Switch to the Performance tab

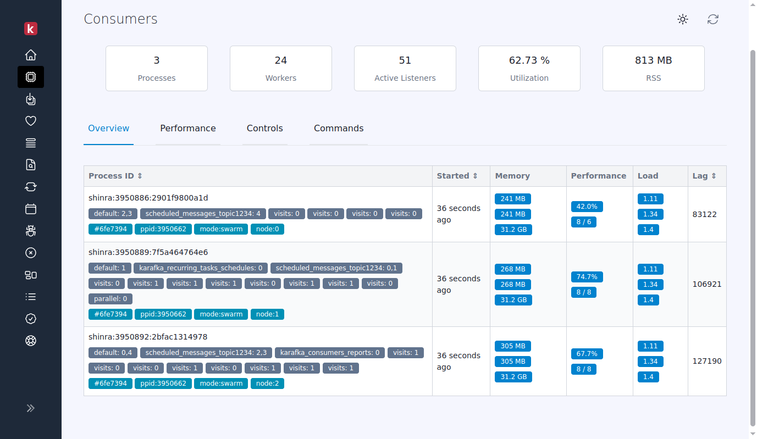click(187, 128)
